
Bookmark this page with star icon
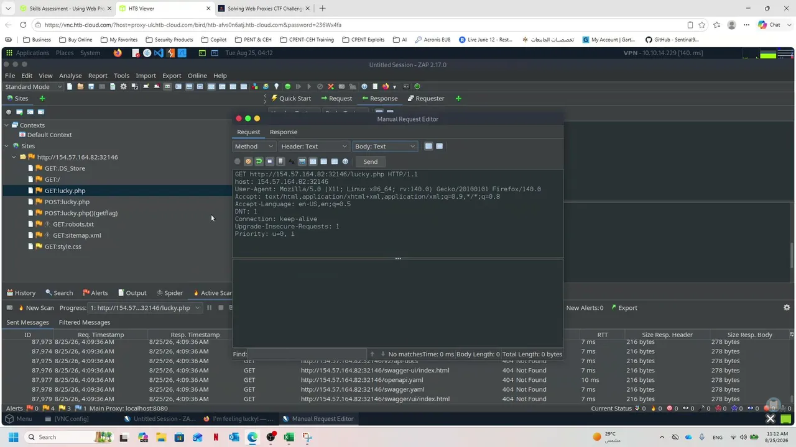(702, 25)
